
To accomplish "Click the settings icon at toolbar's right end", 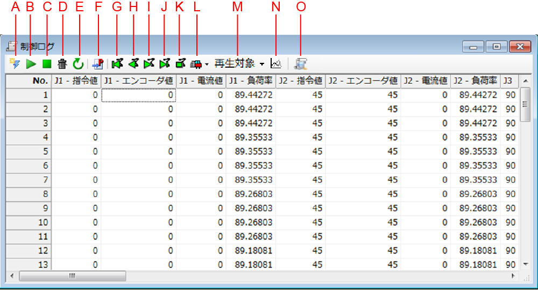I will tap(301, 64).
